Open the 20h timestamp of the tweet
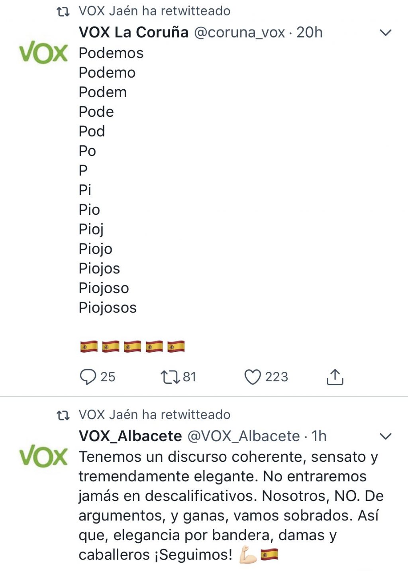This screenshot has height=571, width=408. pyautogui.click(x=310, y=33)
